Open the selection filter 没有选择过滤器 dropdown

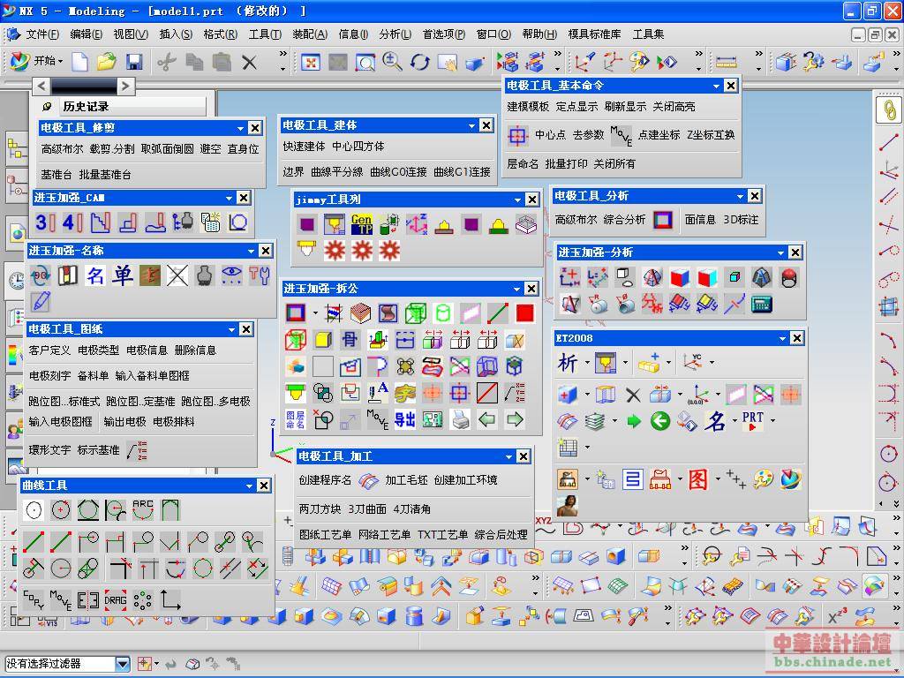[122, 664]
